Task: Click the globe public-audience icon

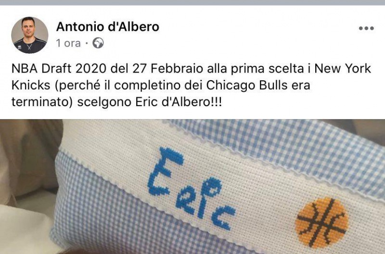Action: [98, 43]
